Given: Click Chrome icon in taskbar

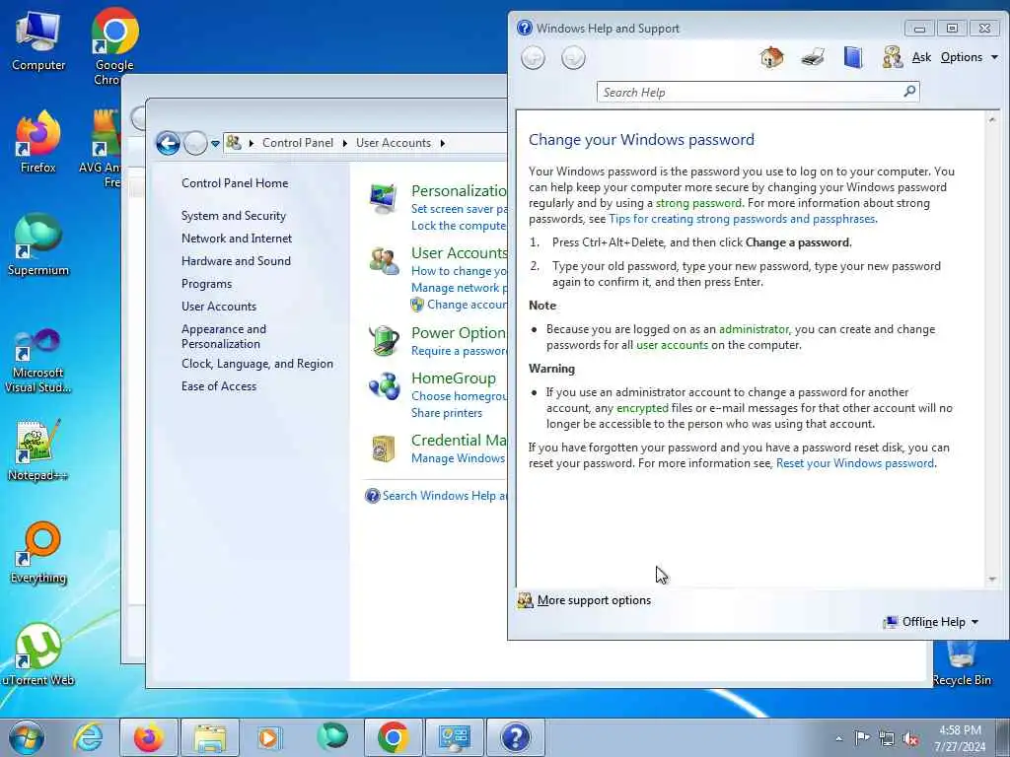Looking at the screenshot, I should pyautogui.click(x=393, y=737).
